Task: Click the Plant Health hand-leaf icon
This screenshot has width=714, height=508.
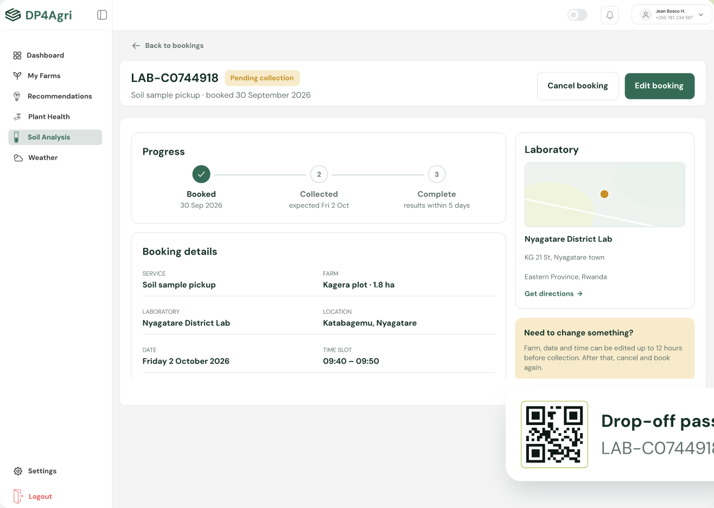Action: click(17, 117)
